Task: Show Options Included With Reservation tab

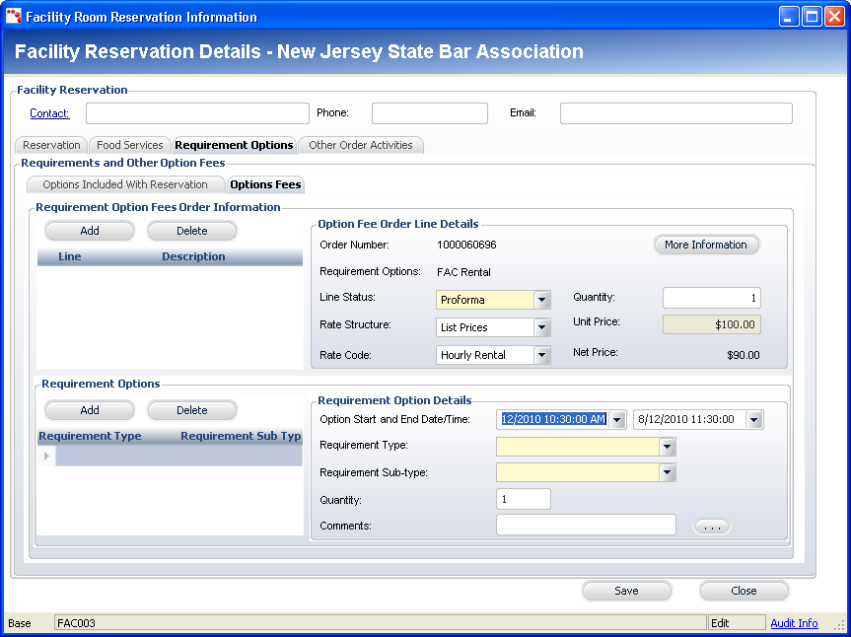Action: click(x=125, y=185)
